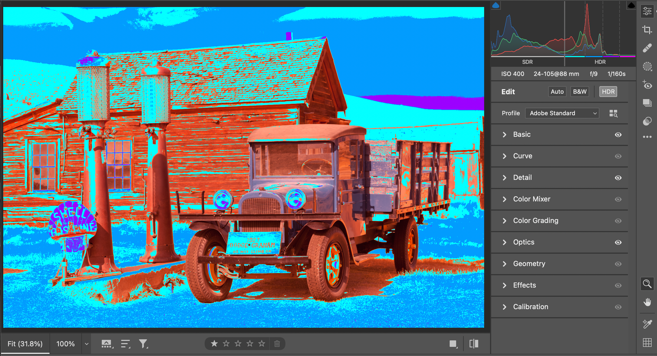This screenshot has width=657, height=356.
Task: Expand the Color Mixer panel
Action: coord(532,199)
